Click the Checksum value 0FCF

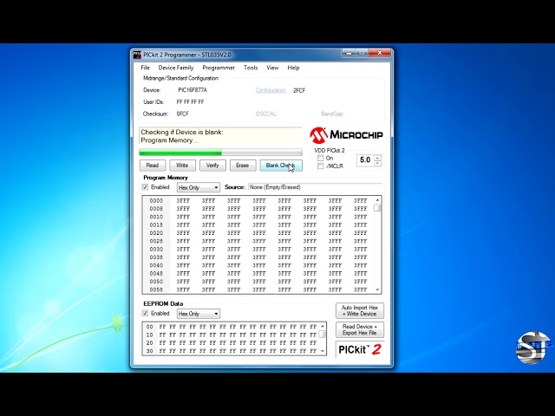tap(183, 114)
